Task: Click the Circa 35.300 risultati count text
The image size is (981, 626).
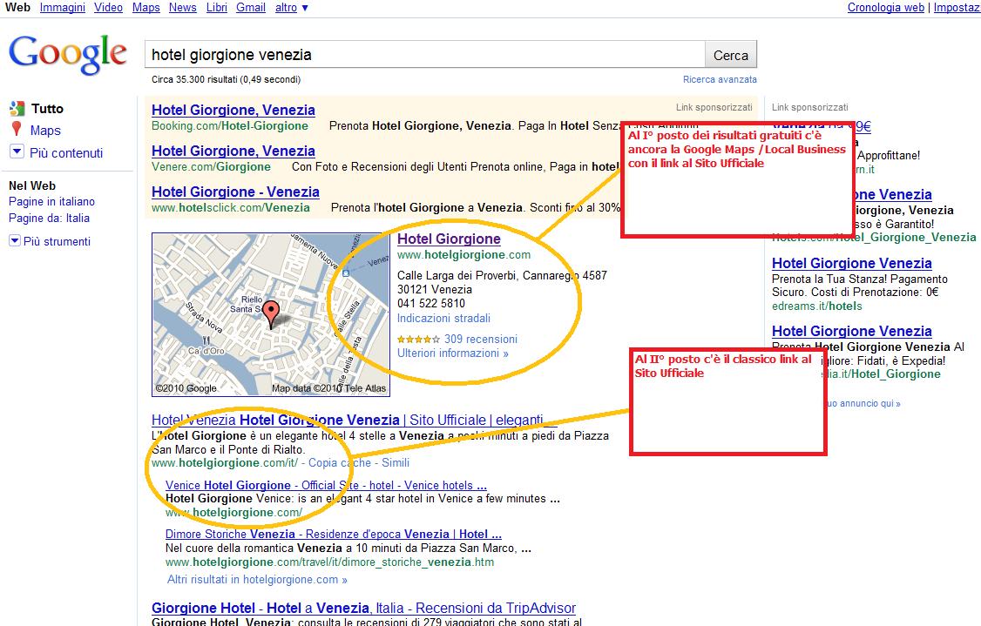Action: (226, 79)
